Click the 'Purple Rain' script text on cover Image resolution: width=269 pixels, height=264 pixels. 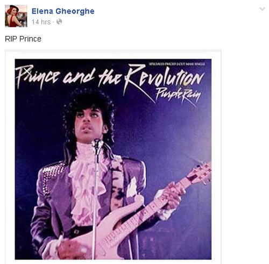[x=178, y=94]
